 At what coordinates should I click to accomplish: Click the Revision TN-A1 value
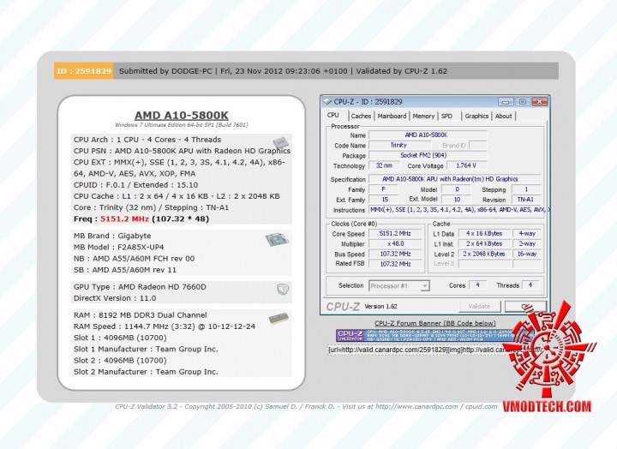[526, 200]
